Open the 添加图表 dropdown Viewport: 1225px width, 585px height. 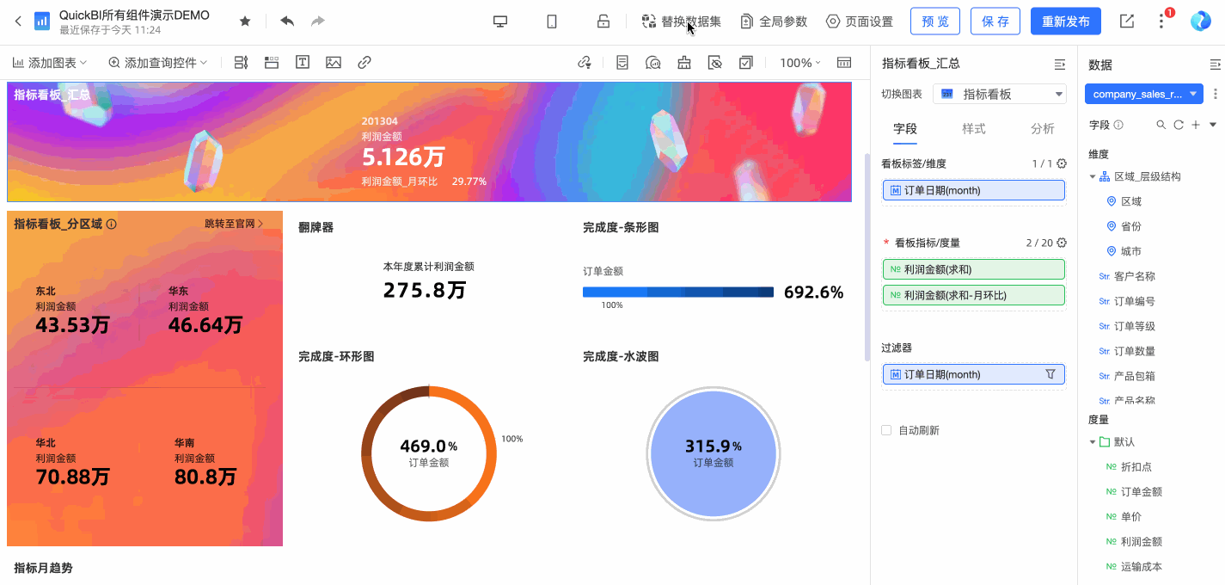click(50, 63)
